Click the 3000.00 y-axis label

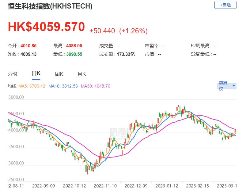tap(16, 163)
